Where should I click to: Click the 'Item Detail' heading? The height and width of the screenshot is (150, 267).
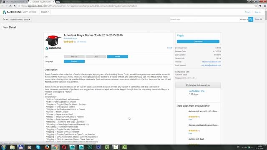point(9,27)
